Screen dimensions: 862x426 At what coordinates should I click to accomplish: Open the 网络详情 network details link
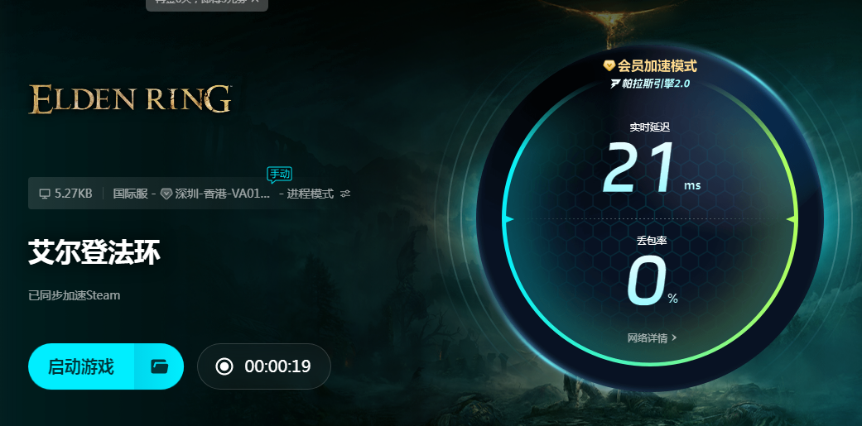click(x=648, y=337)
